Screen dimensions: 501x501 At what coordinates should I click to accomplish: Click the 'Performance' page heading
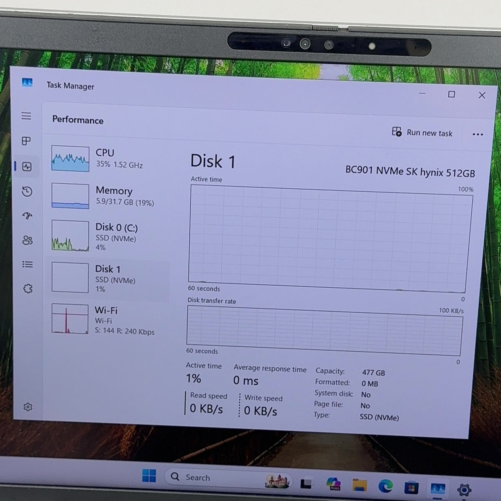(78, 120)
